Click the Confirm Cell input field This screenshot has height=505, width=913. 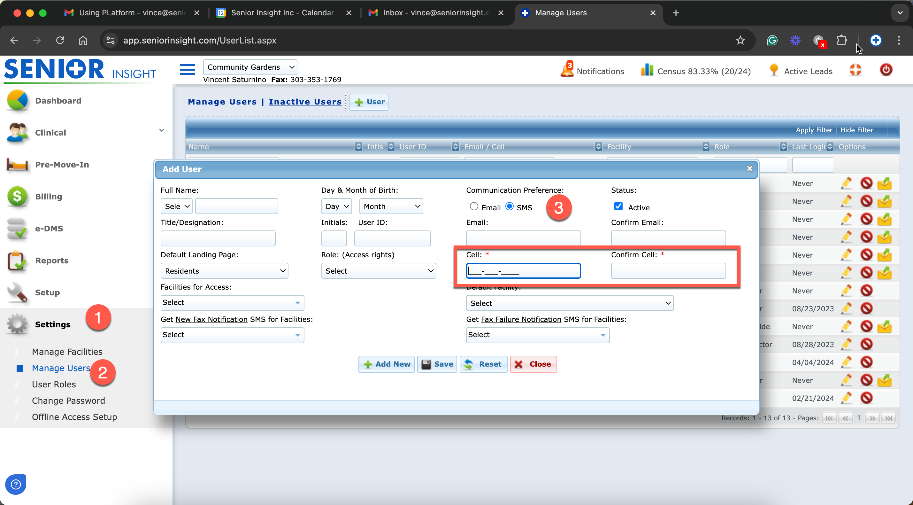point(668,271)
